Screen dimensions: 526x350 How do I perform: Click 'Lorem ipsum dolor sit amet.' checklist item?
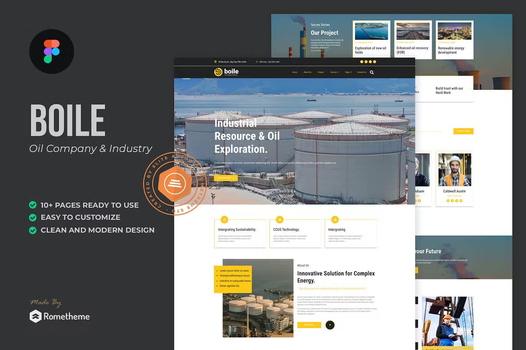pos(235,271)
